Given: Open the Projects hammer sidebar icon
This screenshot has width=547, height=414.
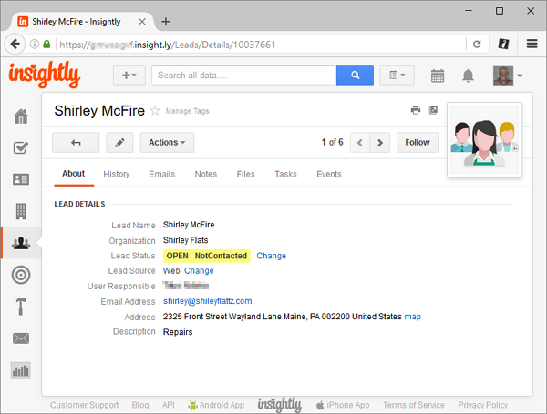Looking at the screenshot, I should [20, 307].
